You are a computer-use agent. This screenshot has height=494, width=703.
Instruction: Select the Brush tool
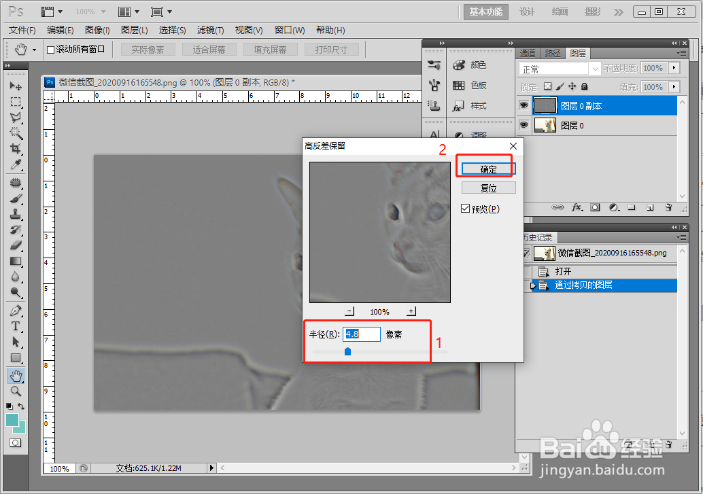click(x=16, y=198)
